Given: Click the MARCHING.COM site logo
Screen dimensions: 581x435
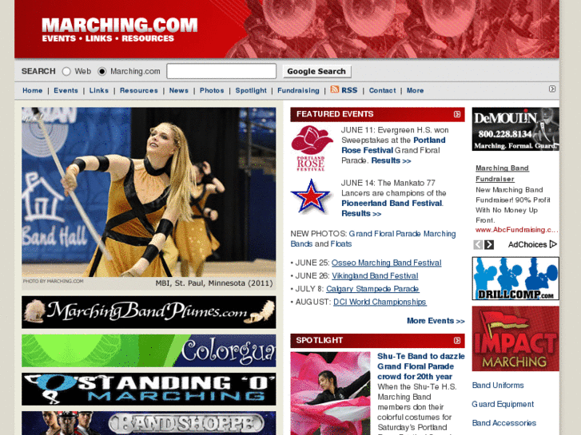Looking at the screenshot, I should tap(119, 30).
